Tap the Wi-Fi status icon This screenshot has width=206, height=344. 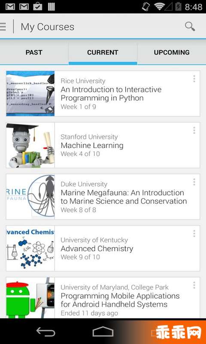(x=159, y=6)
